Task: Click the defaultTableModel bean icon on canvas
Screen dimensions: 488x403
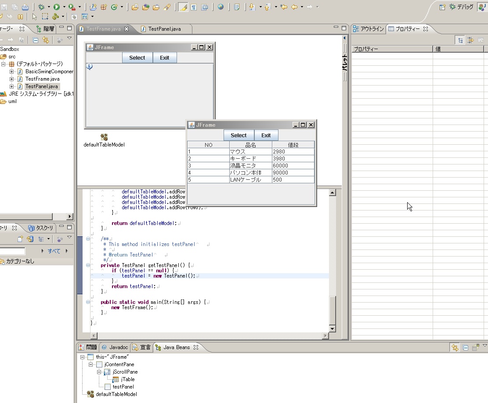Action: pos(104,137)
